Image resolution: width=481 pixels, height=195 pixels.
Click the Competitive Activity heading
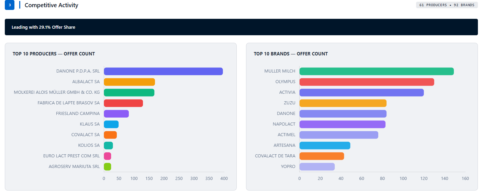52,5
